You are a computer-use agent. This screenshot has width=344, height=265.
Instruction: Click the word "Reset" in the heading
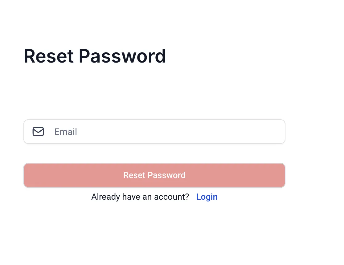tap(49, 56)
